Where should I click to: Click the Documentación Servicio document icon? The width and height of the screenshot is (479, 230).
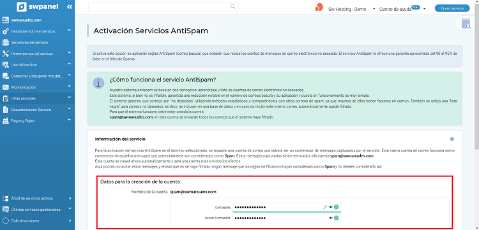coord(6,110)
